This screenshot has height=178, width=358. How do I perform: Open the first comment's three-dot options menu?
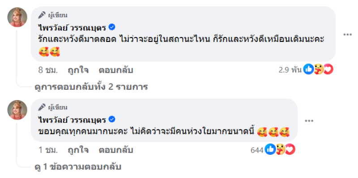coord(348,35)
